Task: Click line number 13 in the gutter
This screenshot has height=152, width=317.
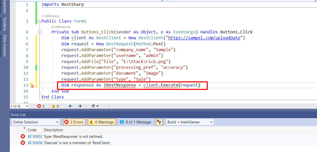Action: pyautogui.click(x=26, y=85)
